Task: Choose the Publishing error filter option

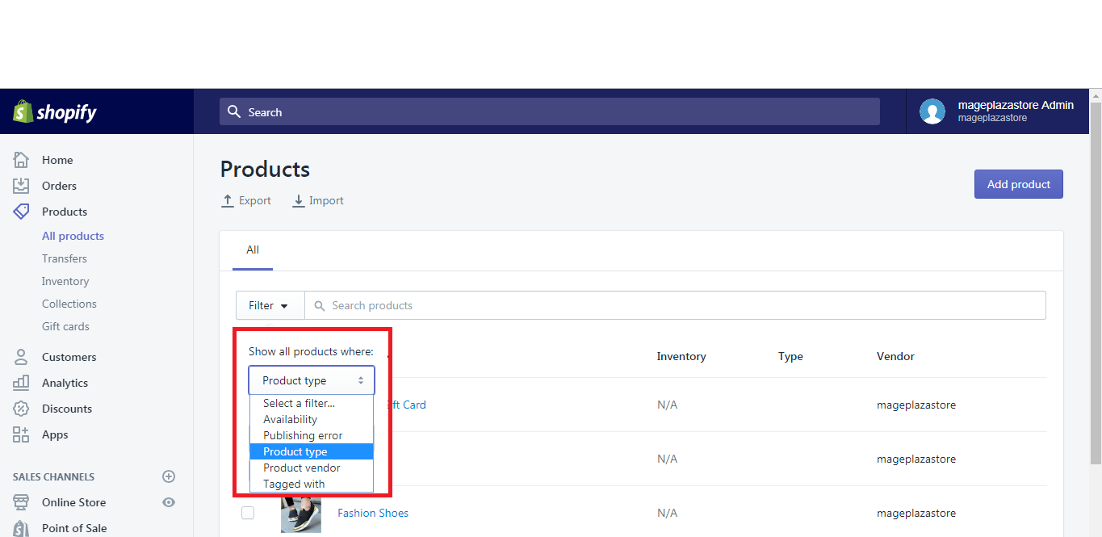Action: point(312,435)
